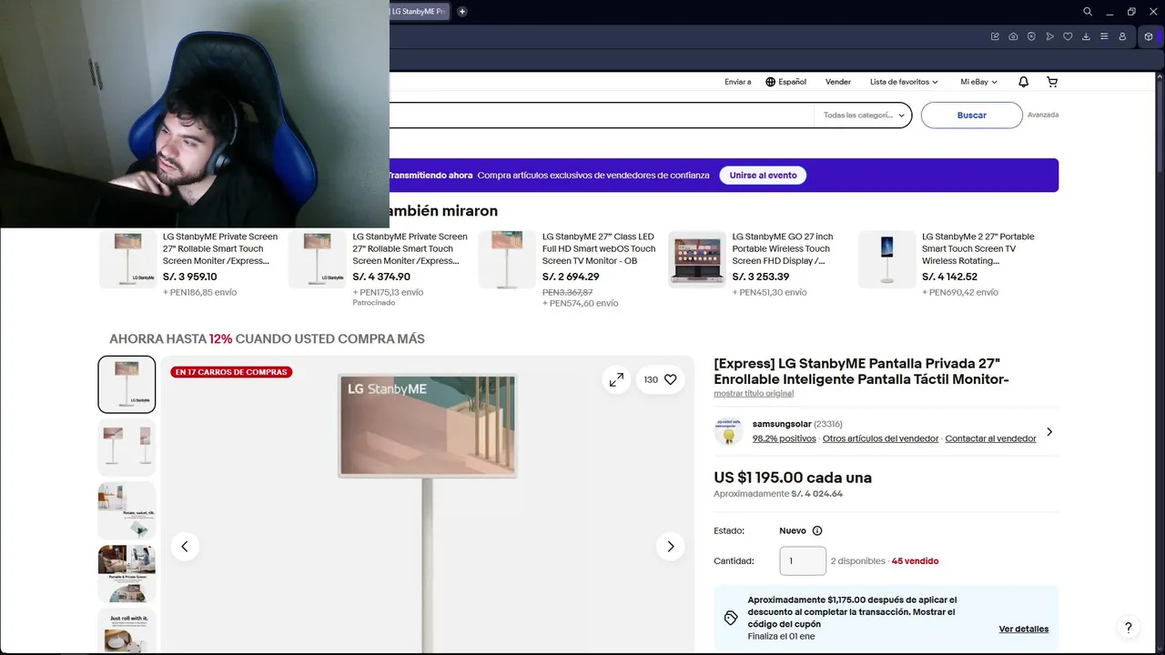Select second thumbnail with two screens
Image resolution: width=1165 pixels, height=655 pixels.
pos(127,448)
